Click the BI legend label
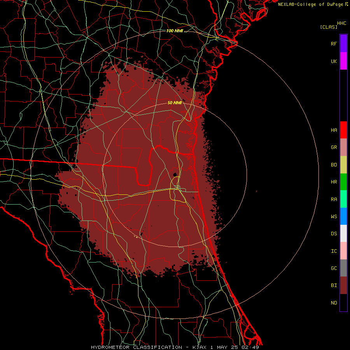This screenshot has height=350, width=350. pyautogui.click(x=334, y=285)
